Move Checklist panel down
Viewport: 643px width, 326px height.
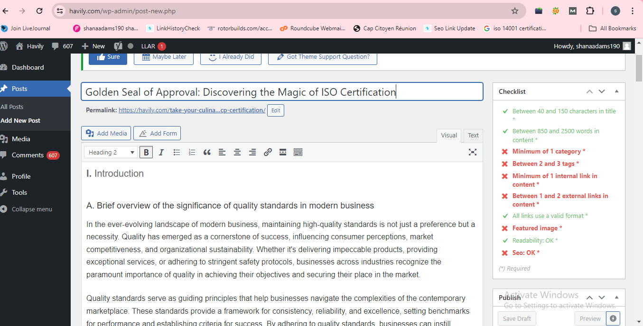[602, 91]
